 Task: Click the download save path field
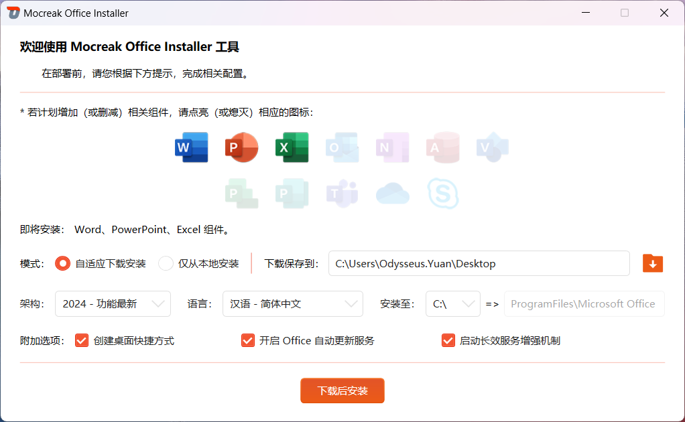479,263
